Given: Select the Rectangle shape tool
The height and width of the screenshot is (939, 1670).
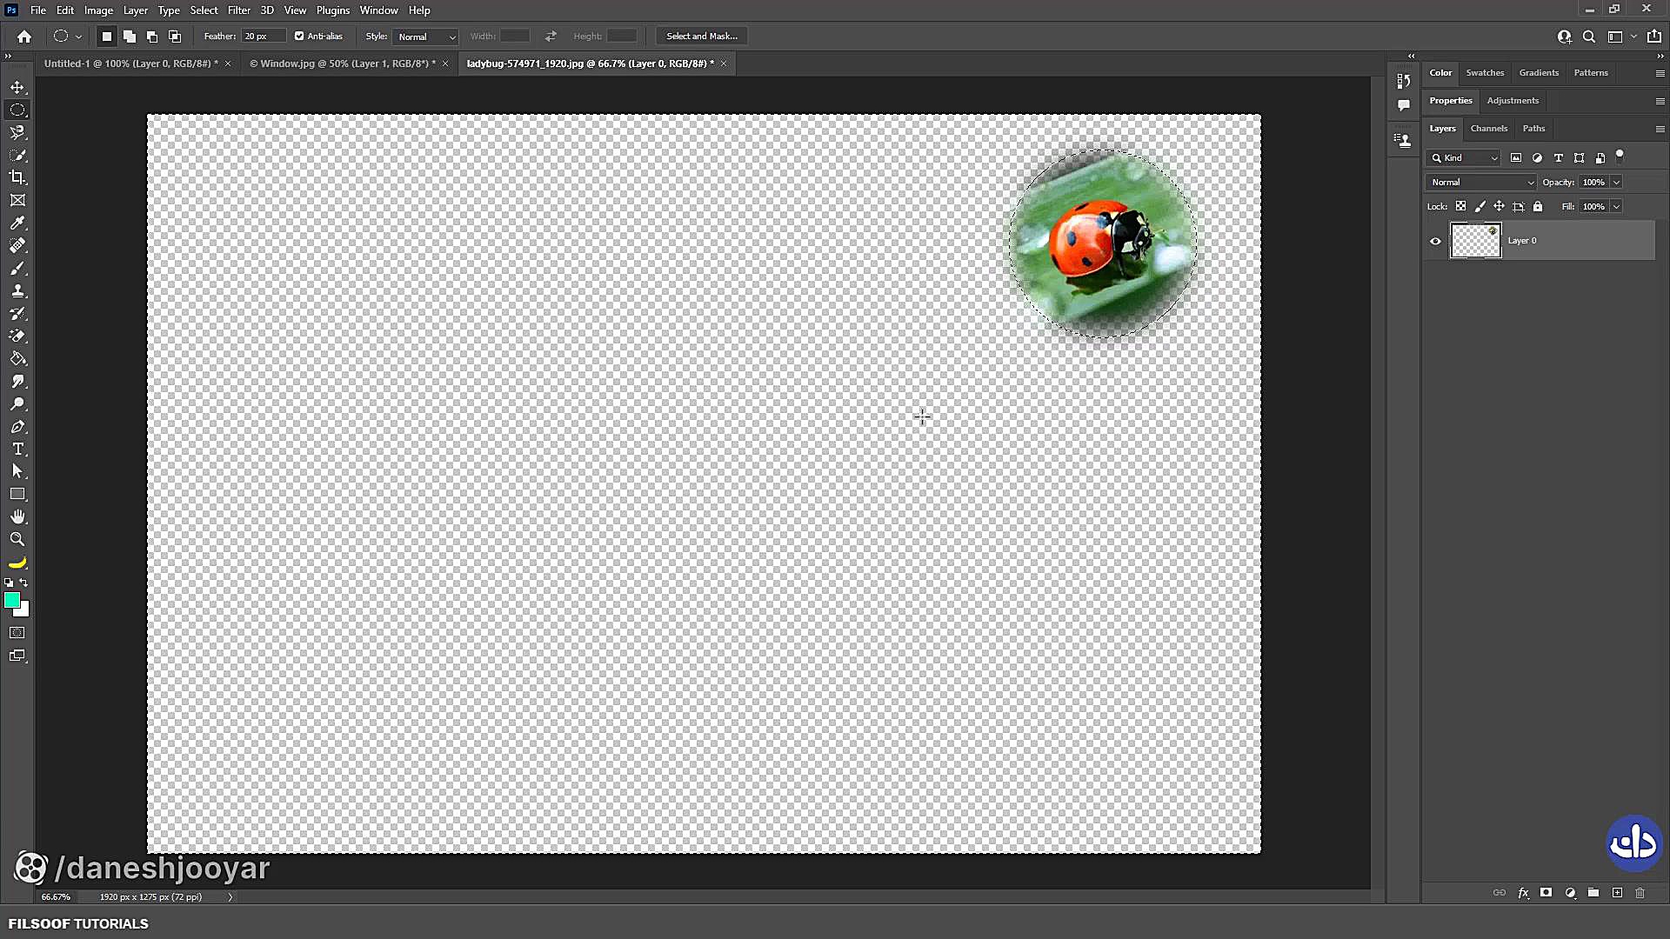Looking at the screenshot, I should point(17,494).
